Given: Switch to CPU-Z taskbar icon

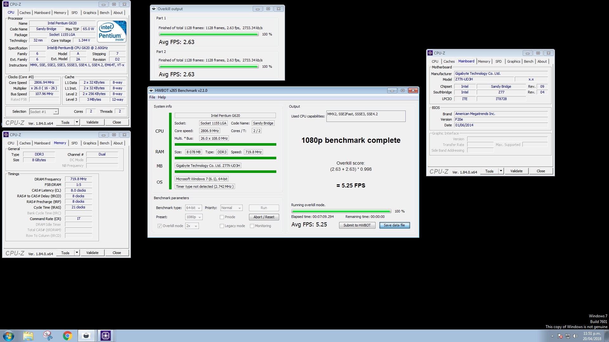Looking at the screenshot, I should coord(106,336).
